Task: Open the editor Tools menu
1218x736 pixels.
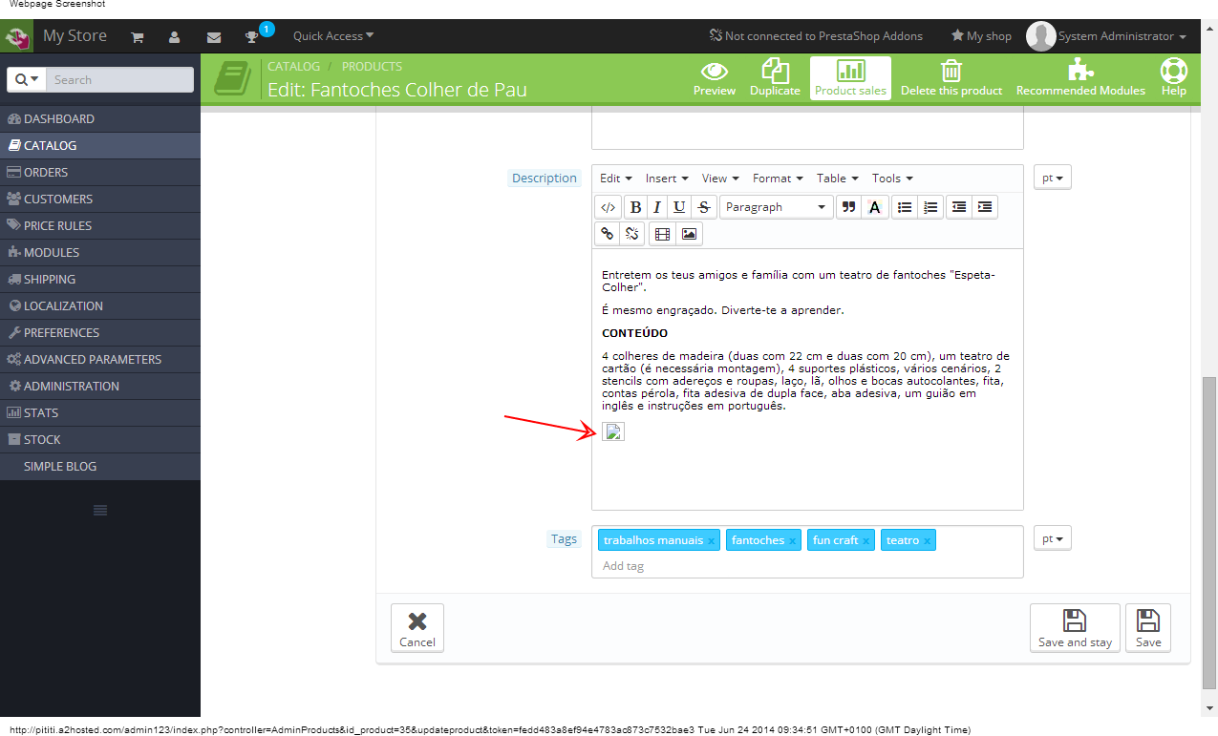Action: [x=892, y=179]
